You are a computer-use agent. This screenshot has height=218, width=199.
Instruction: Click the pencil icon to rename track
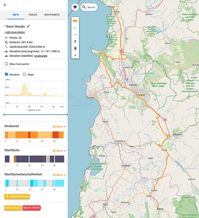[29, 26]
